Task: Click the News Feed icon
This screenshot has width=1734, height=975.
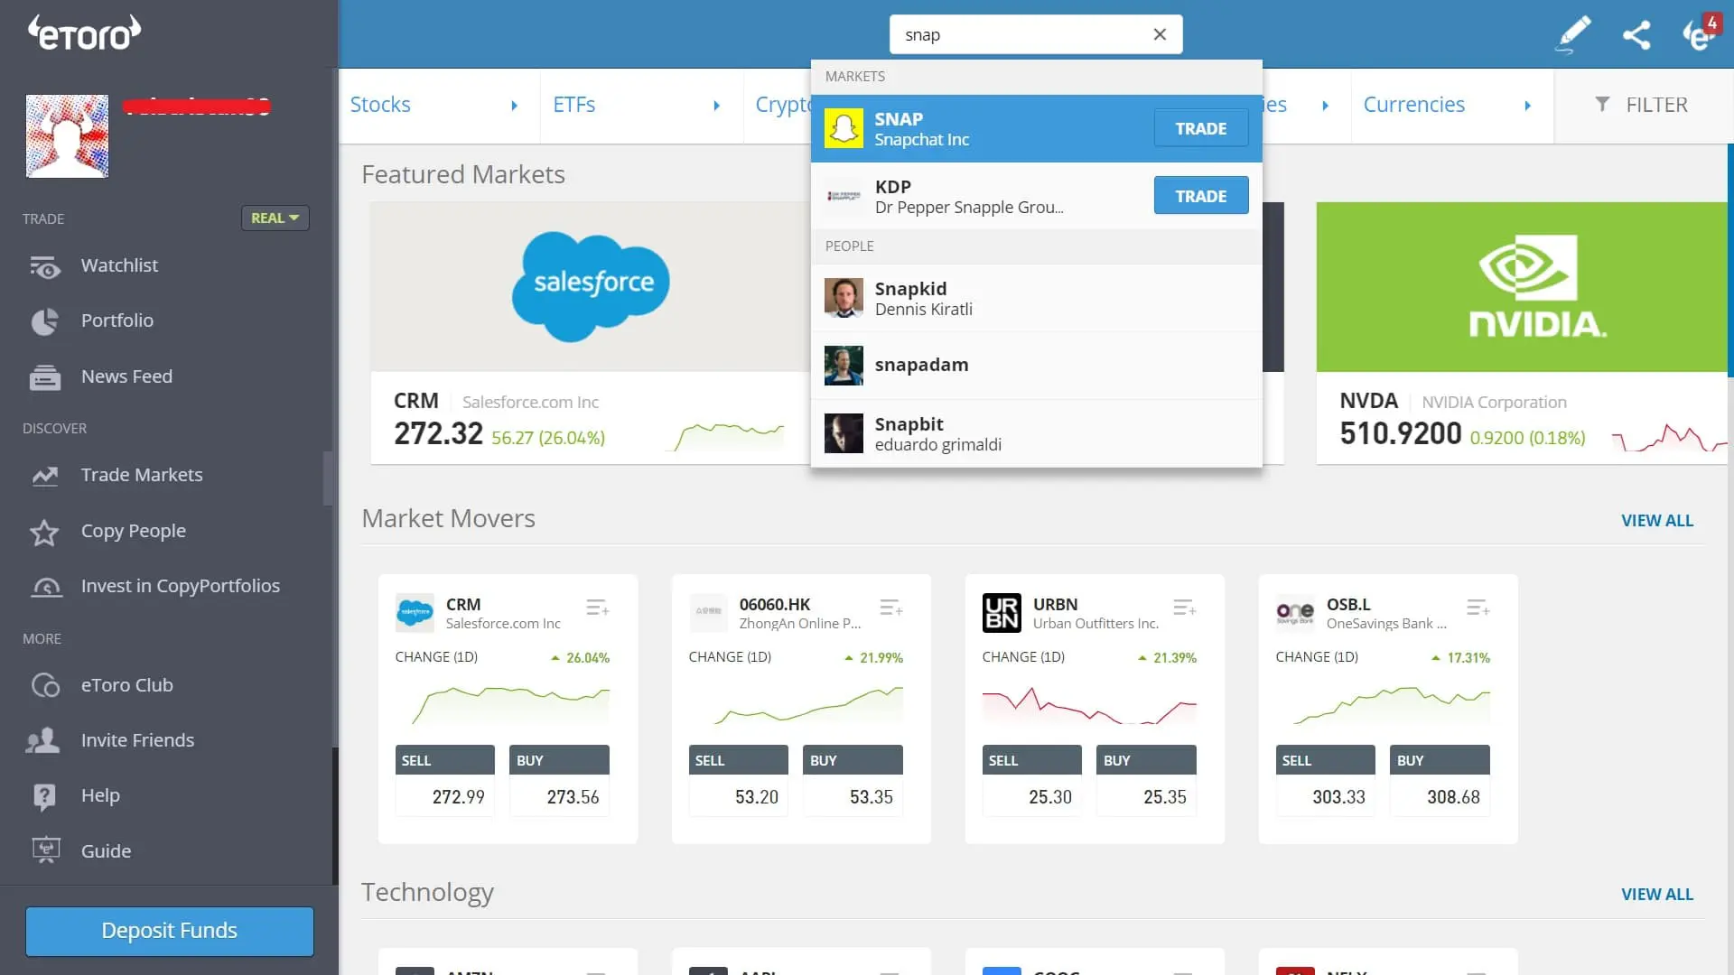Action: pyautogui.click(x=44, y=377)
